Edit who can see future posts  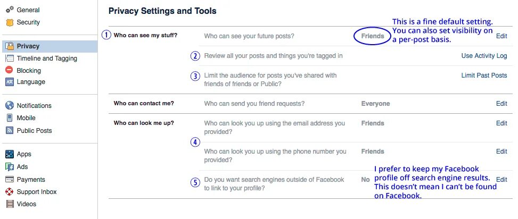[x=501, y=36]
